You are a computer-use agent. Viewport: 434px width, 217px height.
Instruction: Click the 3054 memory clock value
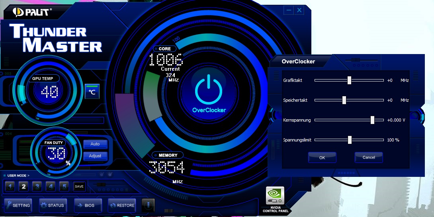166,167
